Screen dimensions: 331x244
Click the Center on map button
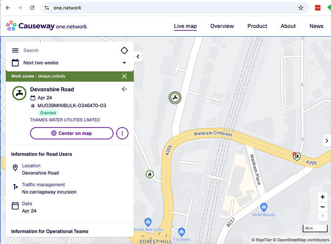(72, 133)
